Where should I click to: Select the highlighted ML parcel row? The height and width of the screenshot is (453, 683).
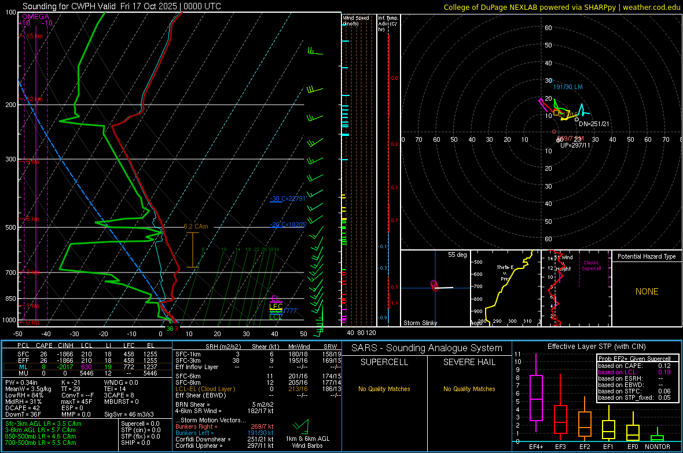click(87, 367)
